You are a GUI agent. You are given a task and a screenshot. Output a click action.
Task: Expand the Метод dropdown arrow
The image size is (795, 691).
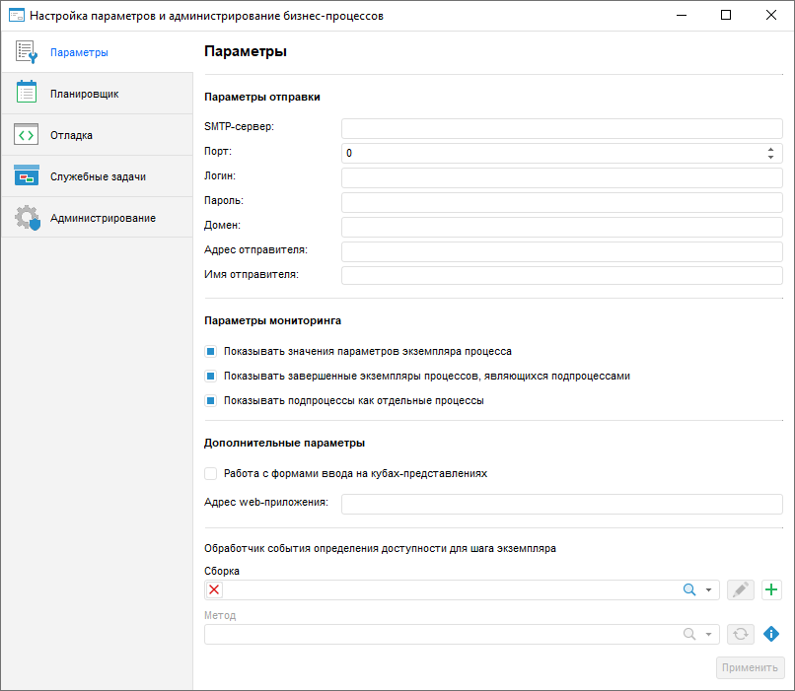click(x=709, y=634)
